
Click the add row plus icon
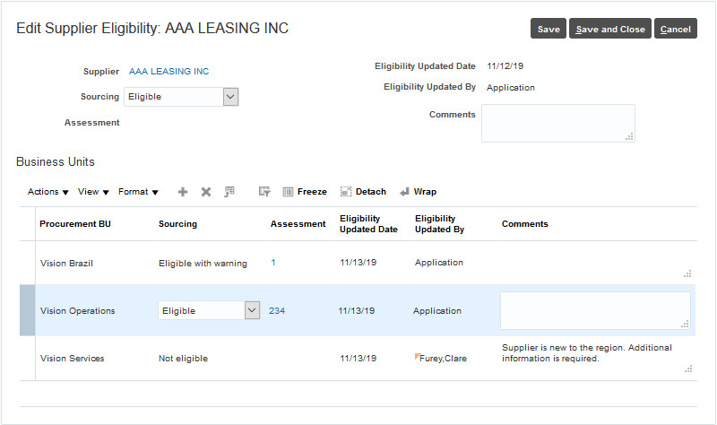point(183,192)
